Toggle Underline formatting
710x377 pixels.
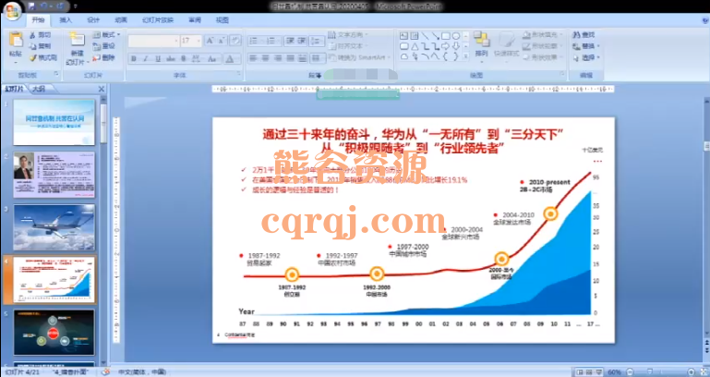tap(158, 59)
